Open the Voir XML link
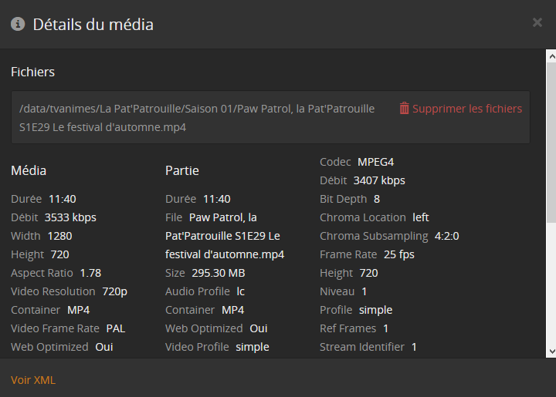Image resolution: width=556 pixels, height=397 pixels. [x=33, y=380]
